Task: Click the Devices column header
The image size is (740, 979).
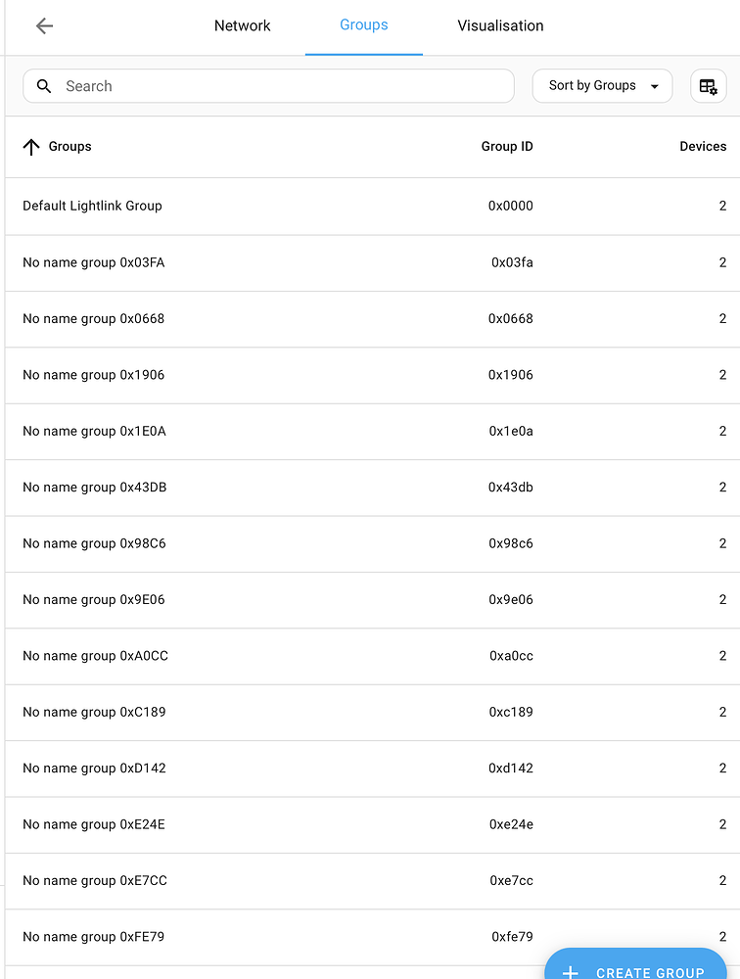Action: [703, 145]
